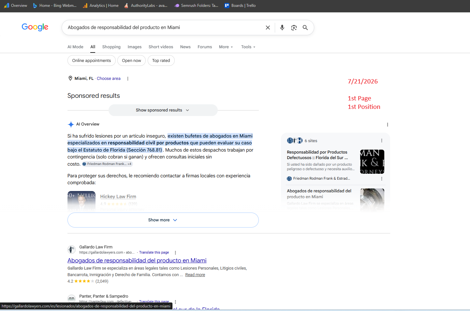Open the Overview bookmark in bookmarks bar
The height and width of the screenshot is (311, 470).
(16, 6)
